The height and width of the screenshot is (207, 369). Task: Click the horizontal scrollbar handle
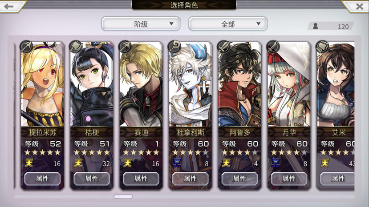123,197
